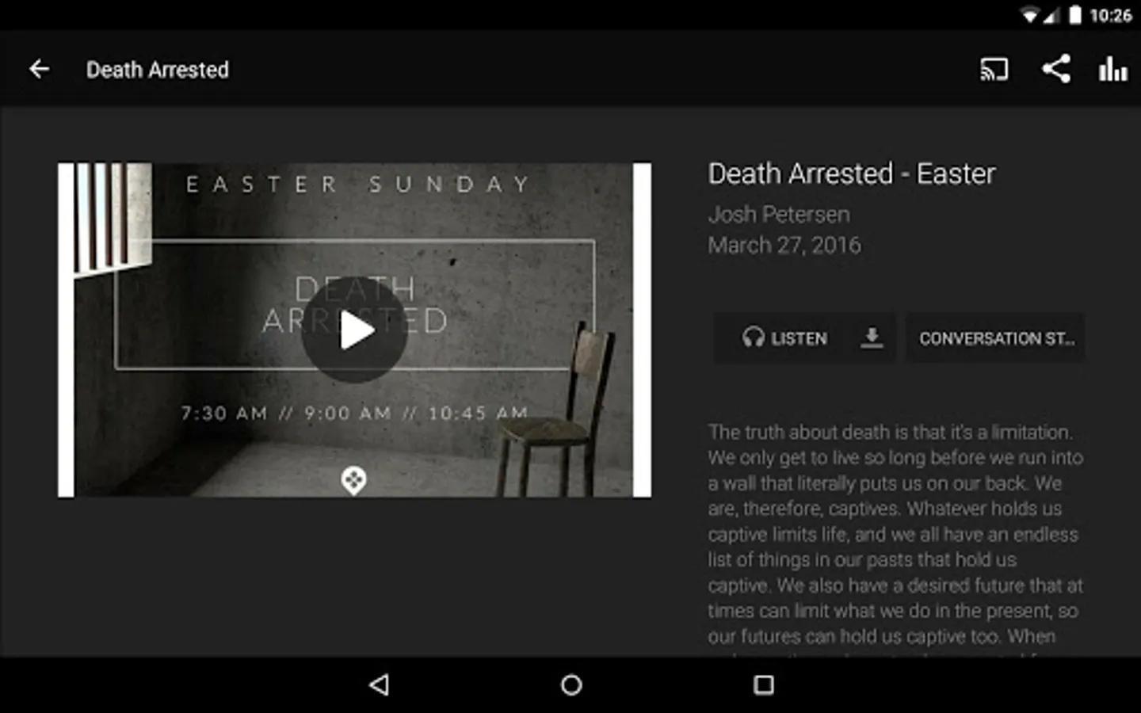
Task: Click the March 27, 2016 date
Action: click(784, 245)
